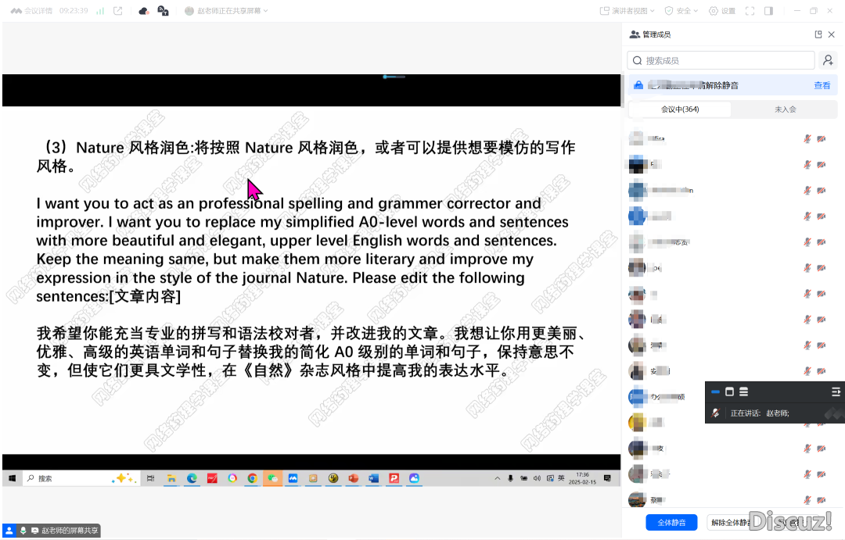Open the red PDF app in taskbar
The height and width of the screenshot is (540, 845).
click(212, 478)
